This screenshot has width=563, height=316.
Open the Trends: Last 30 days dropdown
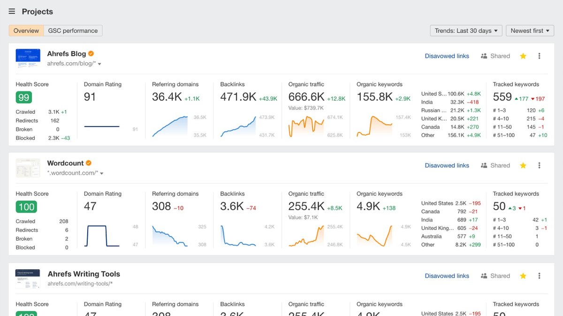(466, 30)
